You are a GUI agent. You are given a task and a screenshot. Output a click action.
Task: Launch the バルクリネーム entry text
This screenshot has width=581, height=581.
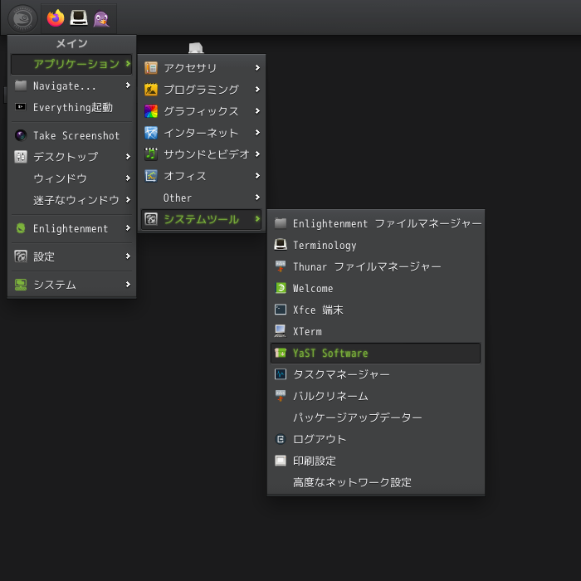tap(330, 396)
